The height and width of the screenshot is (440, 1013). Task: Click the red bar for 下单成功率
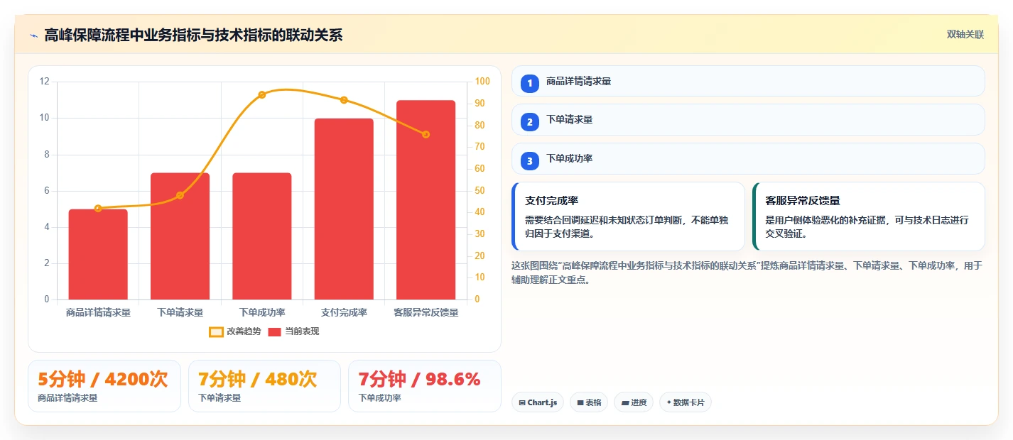262,236
